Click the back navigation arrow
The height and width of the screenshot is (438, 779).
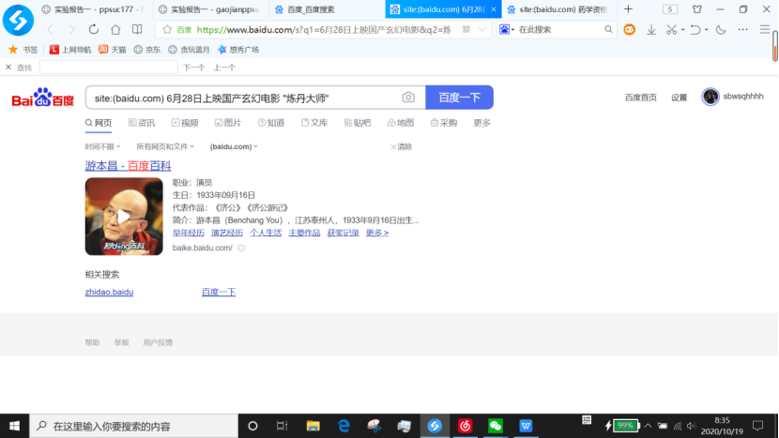[50, 30]
